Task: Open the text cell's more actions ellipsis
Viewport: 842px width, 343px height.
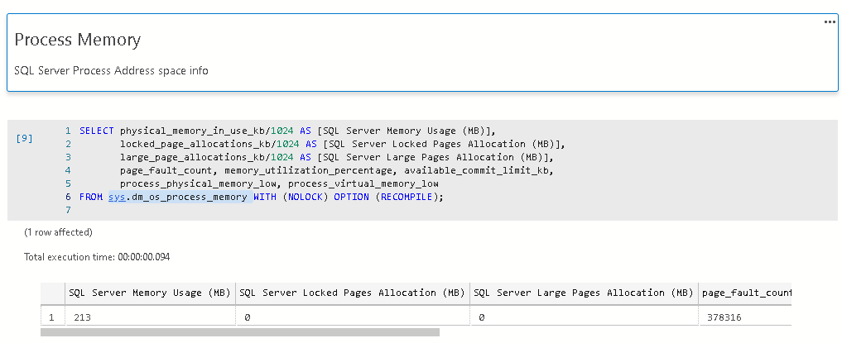Action: click(x=830, y=22)
